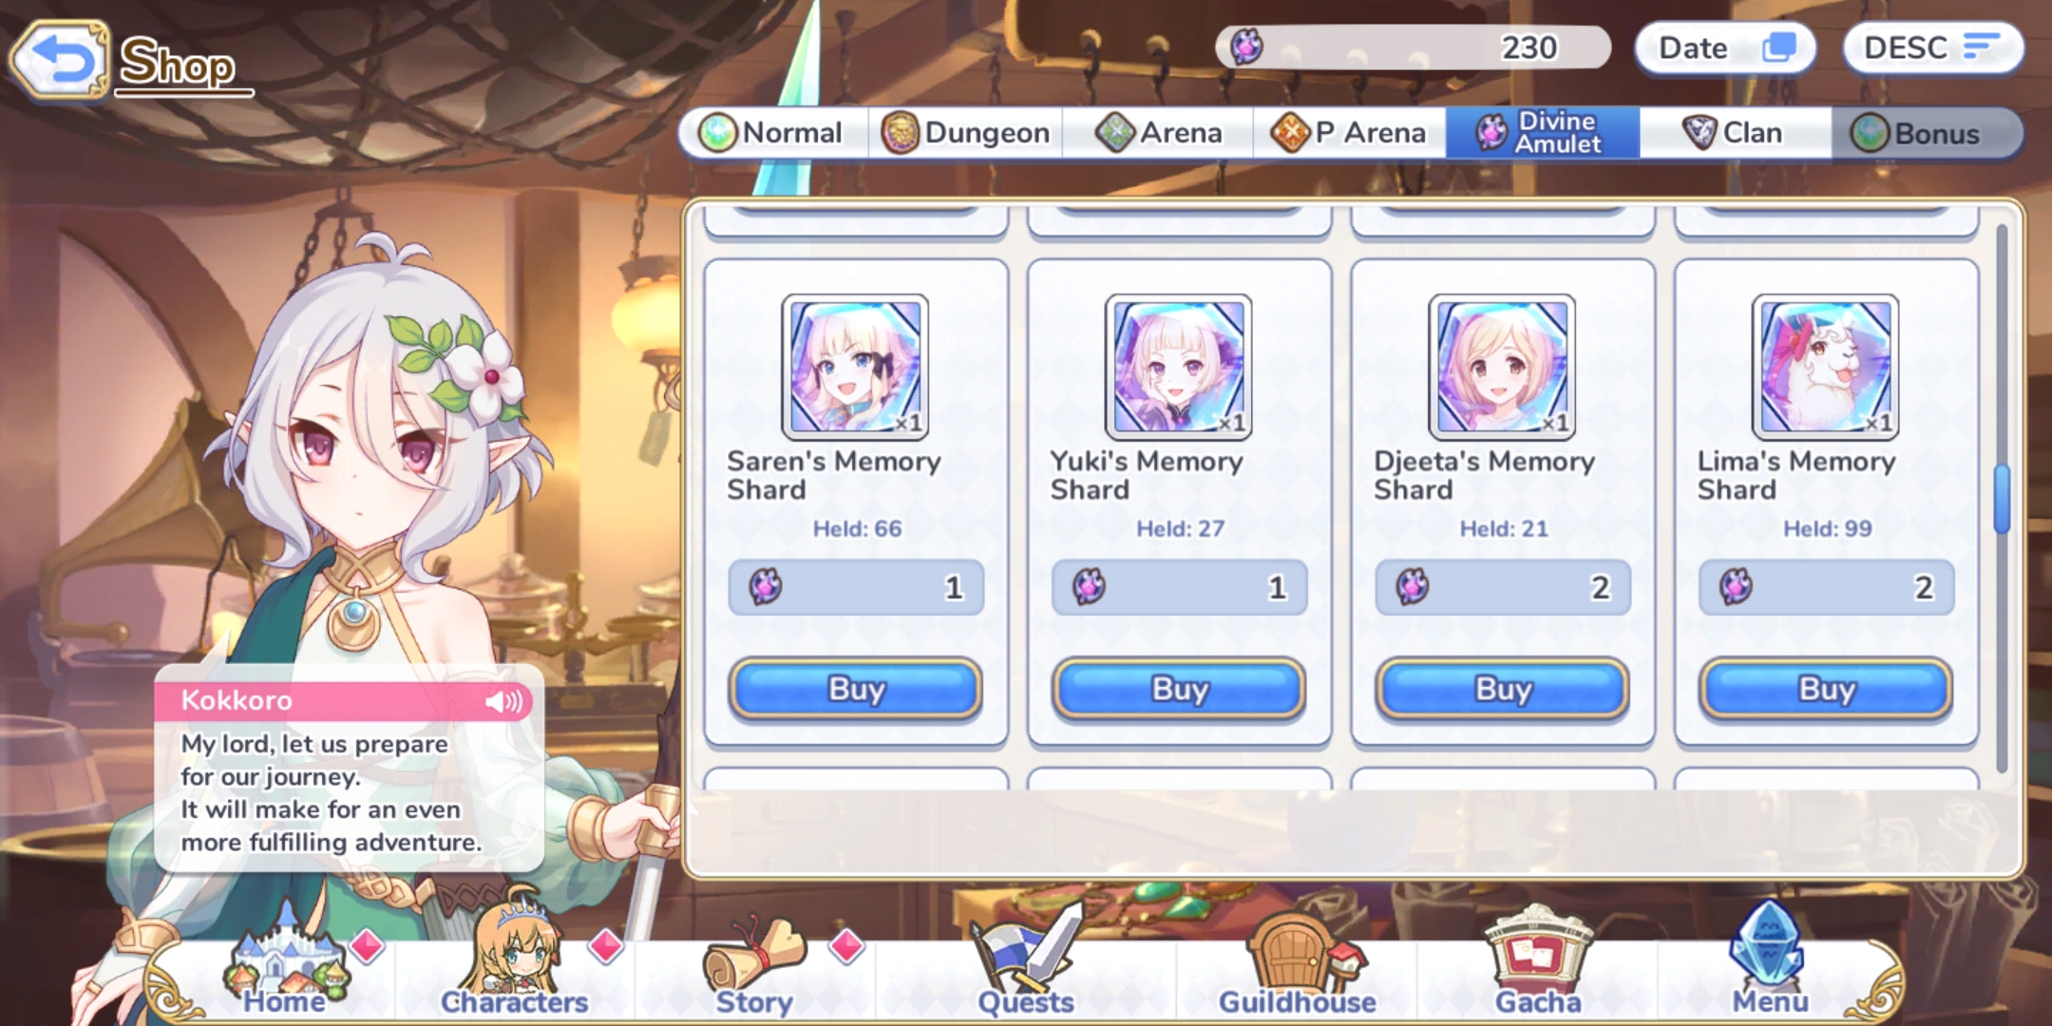Open the Gacha icon

[1538, 961]
